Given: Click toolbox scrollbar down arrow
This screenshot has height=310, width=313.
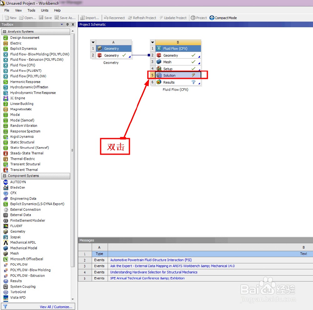Looking at the screenshot, I should (x=73, y=299).
